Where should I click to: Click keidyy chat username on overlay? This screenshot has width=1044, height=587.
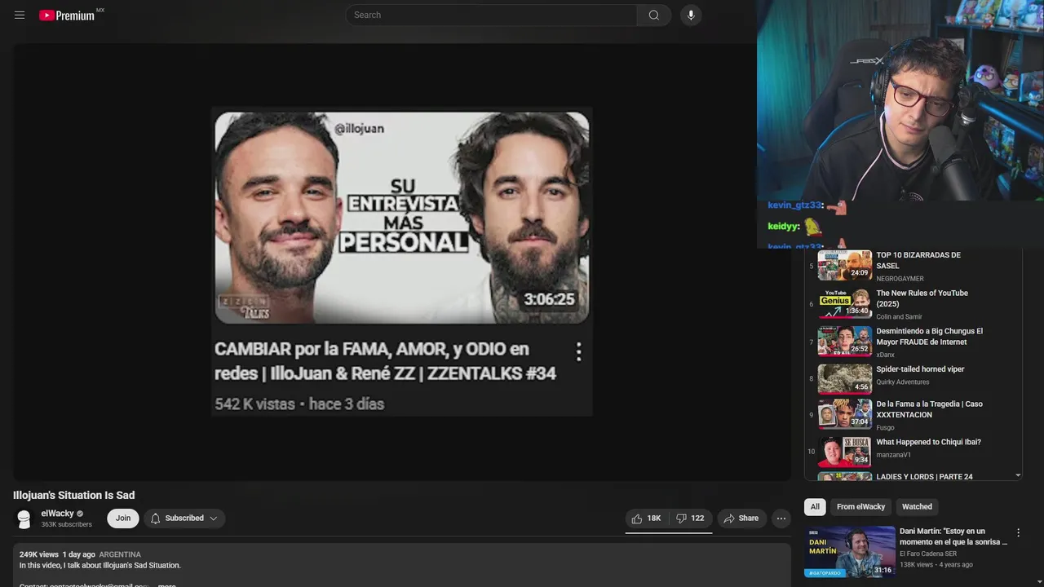pyautogui.click(x=784, y=226)
